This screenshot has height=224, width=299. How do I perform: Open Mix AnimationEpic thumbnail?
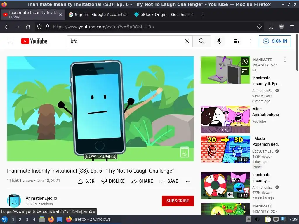click(225, 120)
